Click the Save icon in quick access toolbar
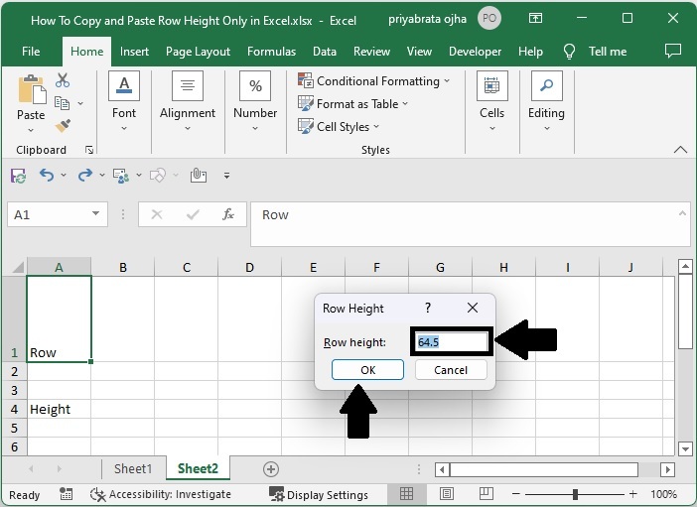The image size is (697, 507). coord(18,176)
